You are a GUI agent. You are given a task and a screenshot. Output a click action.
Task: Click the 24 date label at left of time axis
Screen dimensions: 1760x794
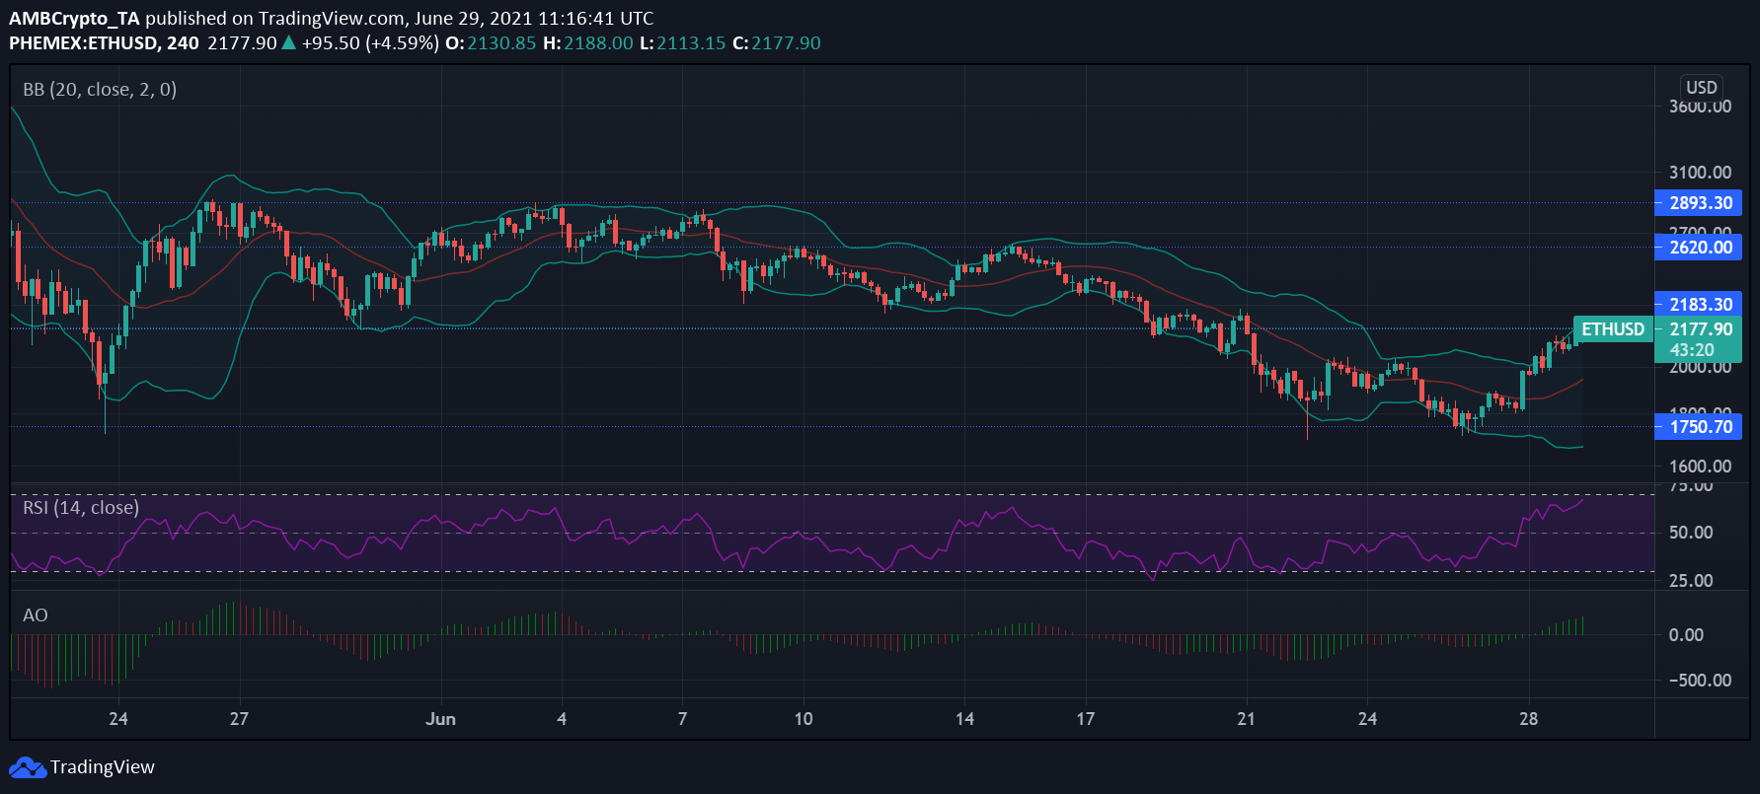(118, 719)
